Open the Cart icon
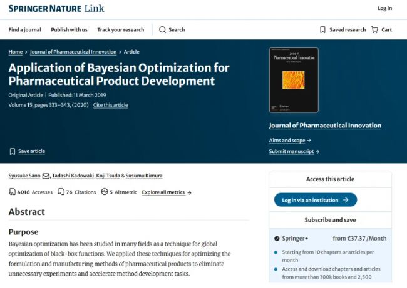This screenshot has height=288, width=407. [374, 30]
